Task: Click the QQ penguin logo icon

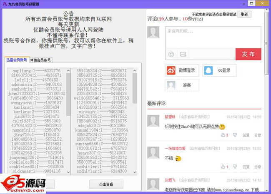Action: tap(208, 70)
